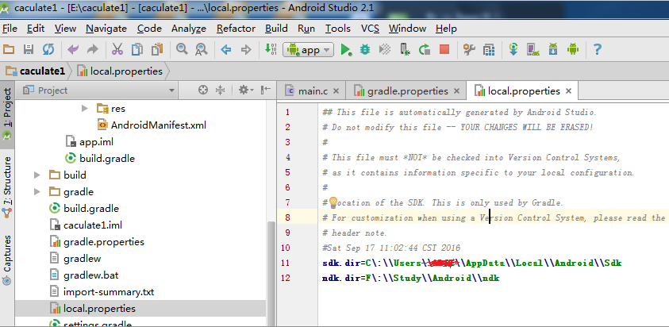Image resolution: width=669 pixels, height=327 pixels.
Task: Click the sdk.dir line in the editor
Action: [472, 263]
